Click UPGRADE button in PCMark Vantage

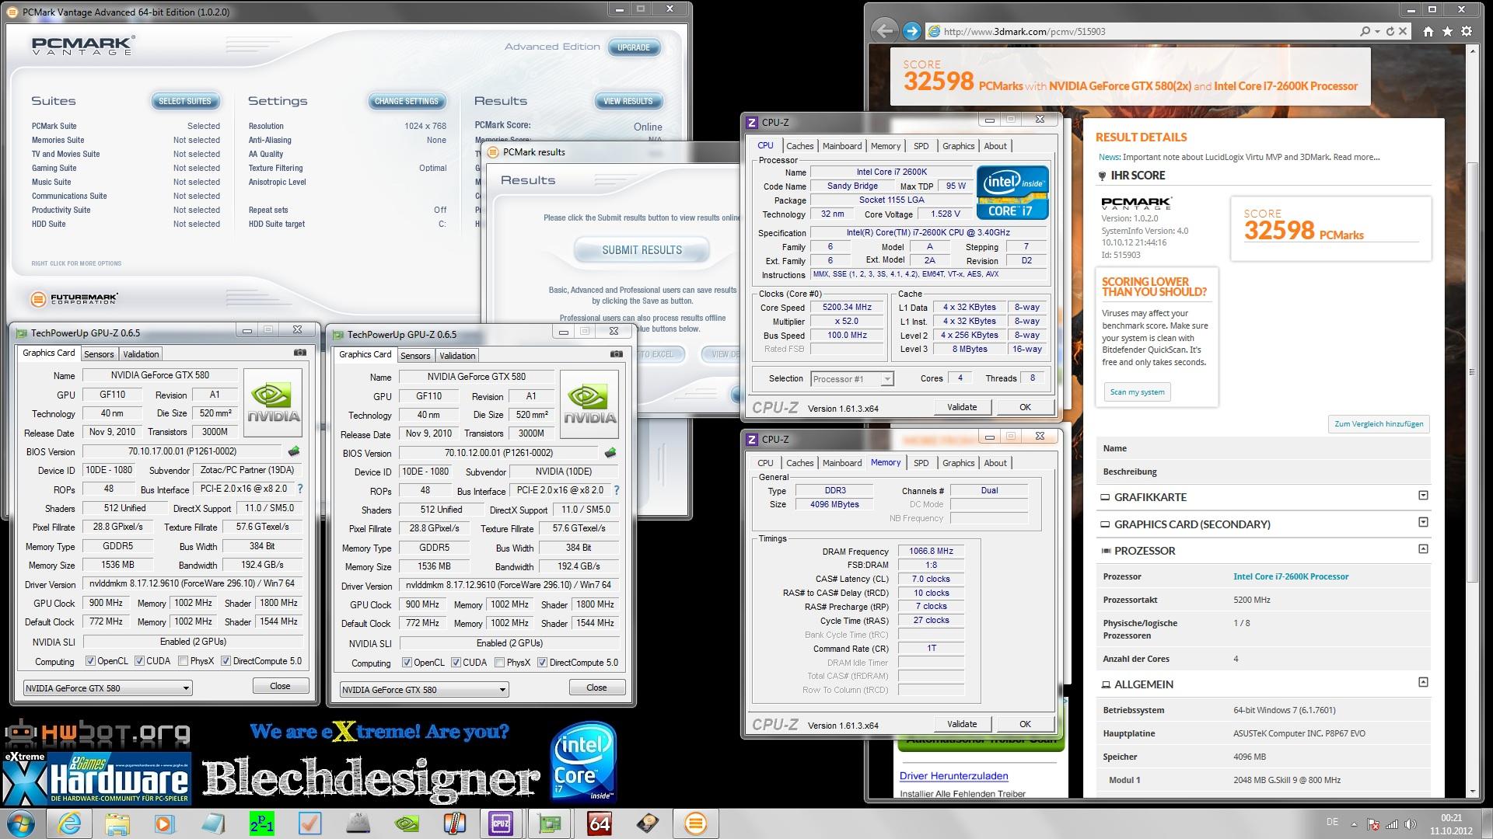pyautogui.click(x=634, y=47)
